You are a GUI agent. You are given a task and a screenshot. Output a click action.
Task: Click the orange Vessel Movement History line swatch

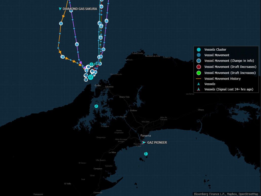(x=198, y=79)
